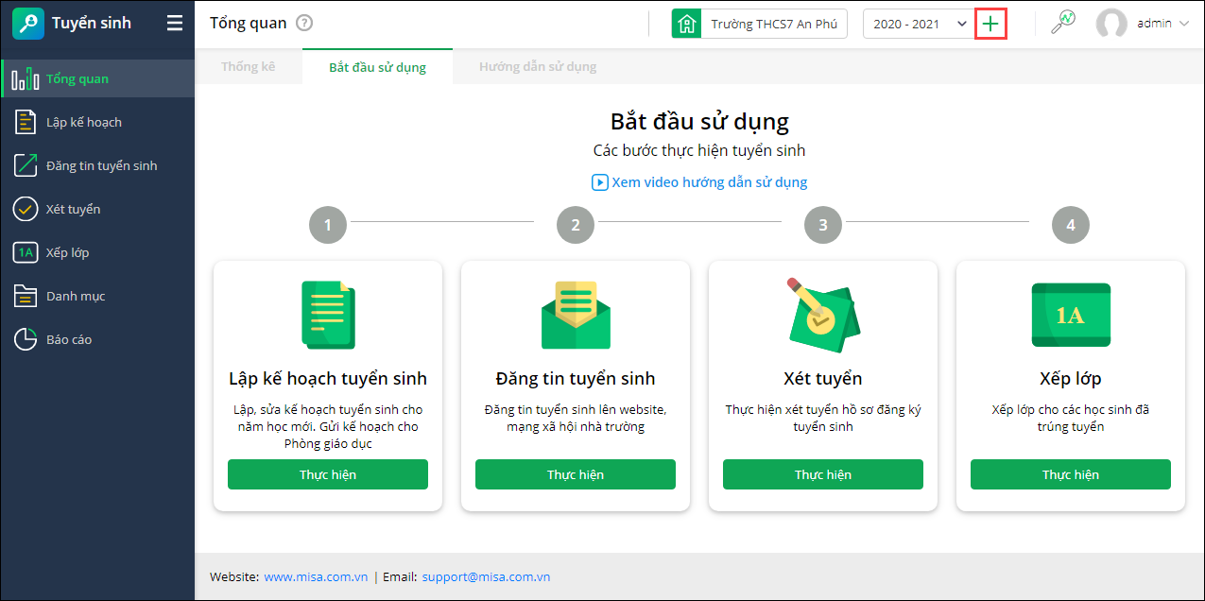Click the admin avatar picture

point(1111,24)
